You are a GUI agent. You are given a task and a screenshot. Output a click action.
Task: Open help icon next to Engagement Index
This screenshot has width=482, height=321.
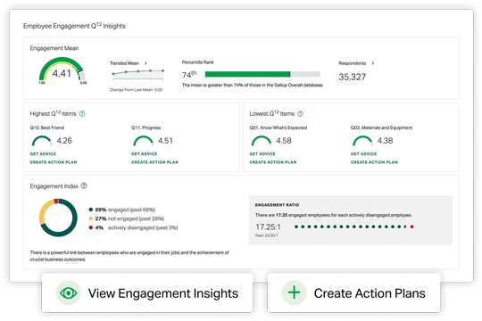coord(84,185)
